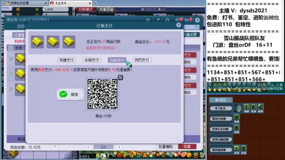This screenshot has width=285, height=160.
Task: Uncheck the first cart item checkbox
Action: (11, 59)
